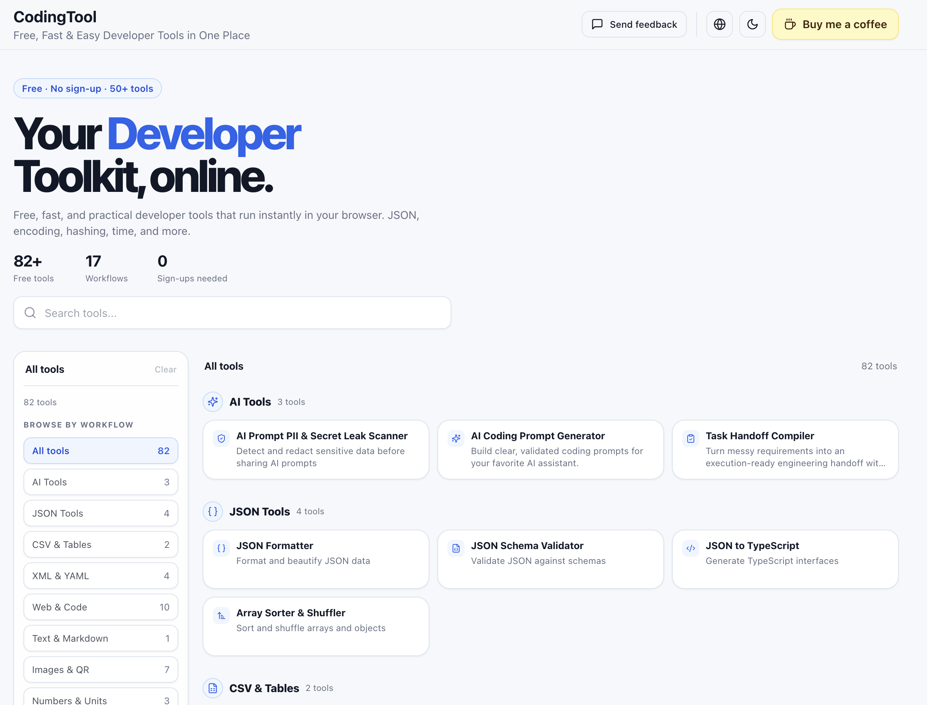Toggle dark mode with the moon icon
The width and height of the screenshot is (927, 705).
click(752, 24)
